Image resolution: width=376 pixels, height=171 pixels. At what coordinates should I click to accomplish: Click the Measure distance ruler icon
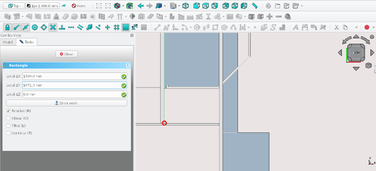(254, 6)
